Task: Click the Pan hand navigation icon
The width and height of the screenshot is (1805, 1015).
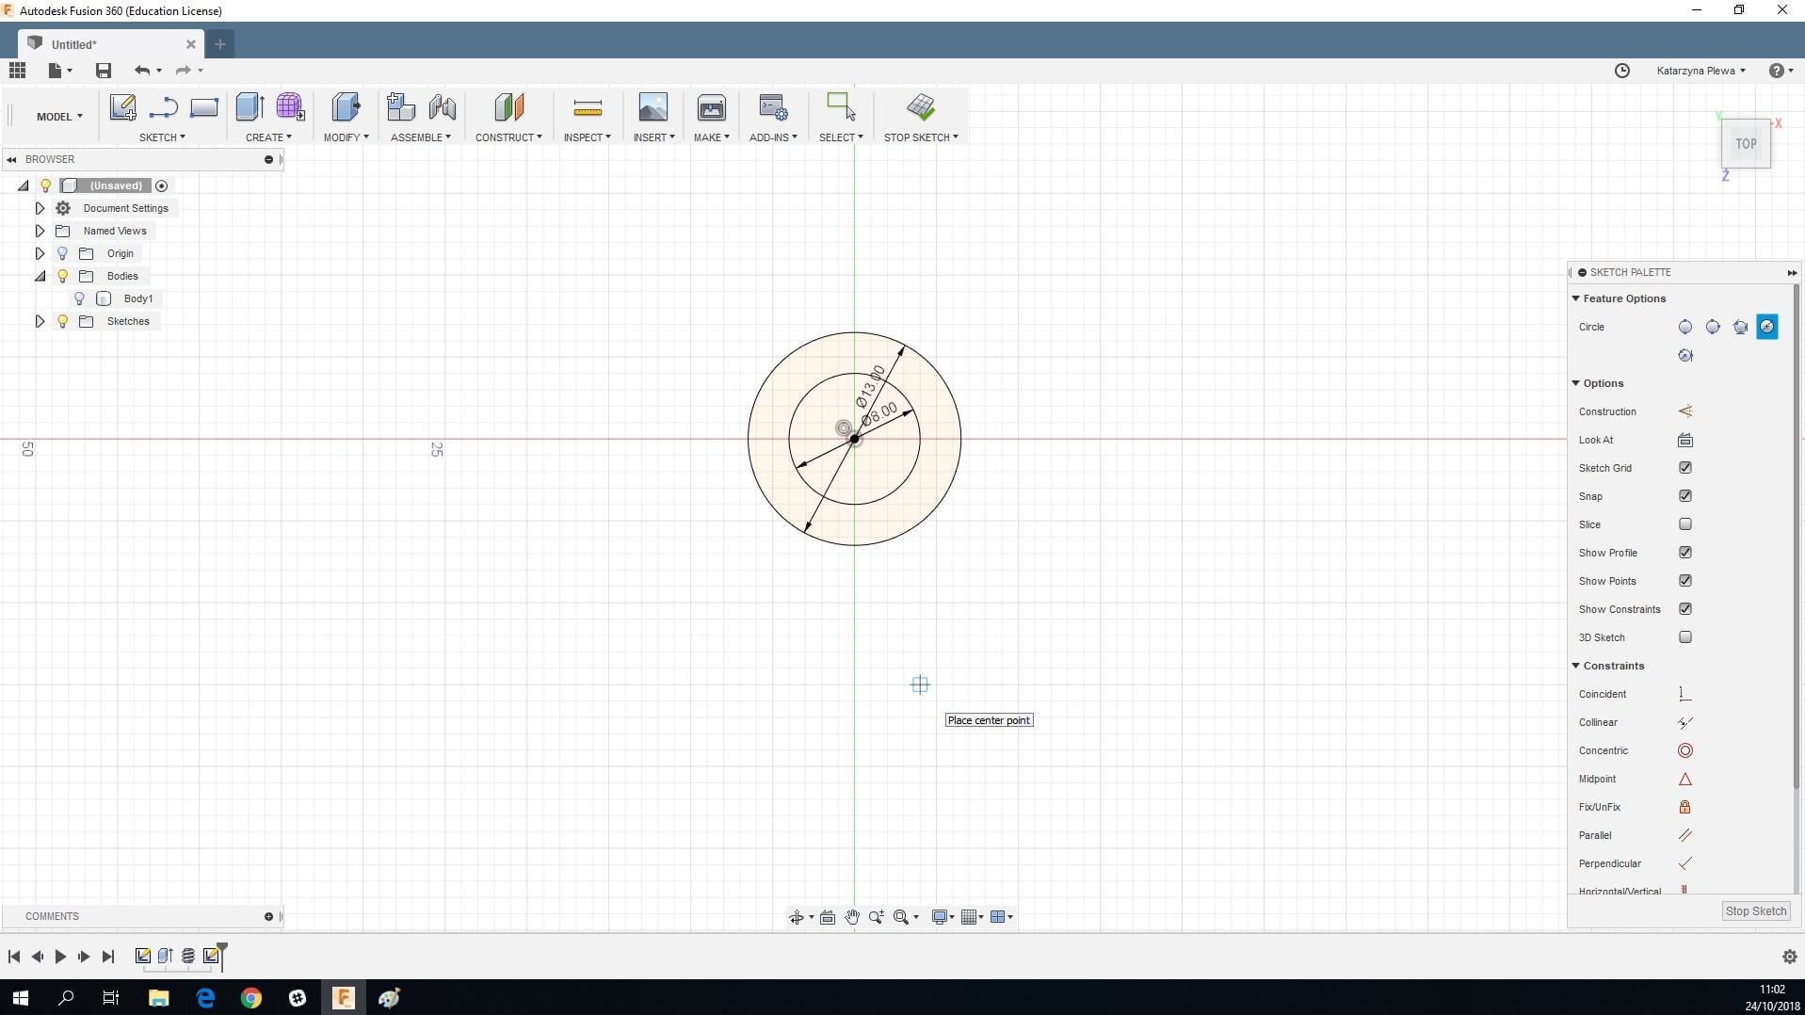Action: pos(851,917)
